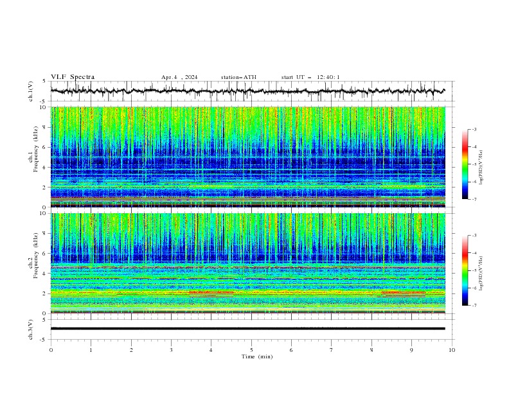
Task: Click the "-7" tick on the lower colorbar
Action: click(474, 306)
